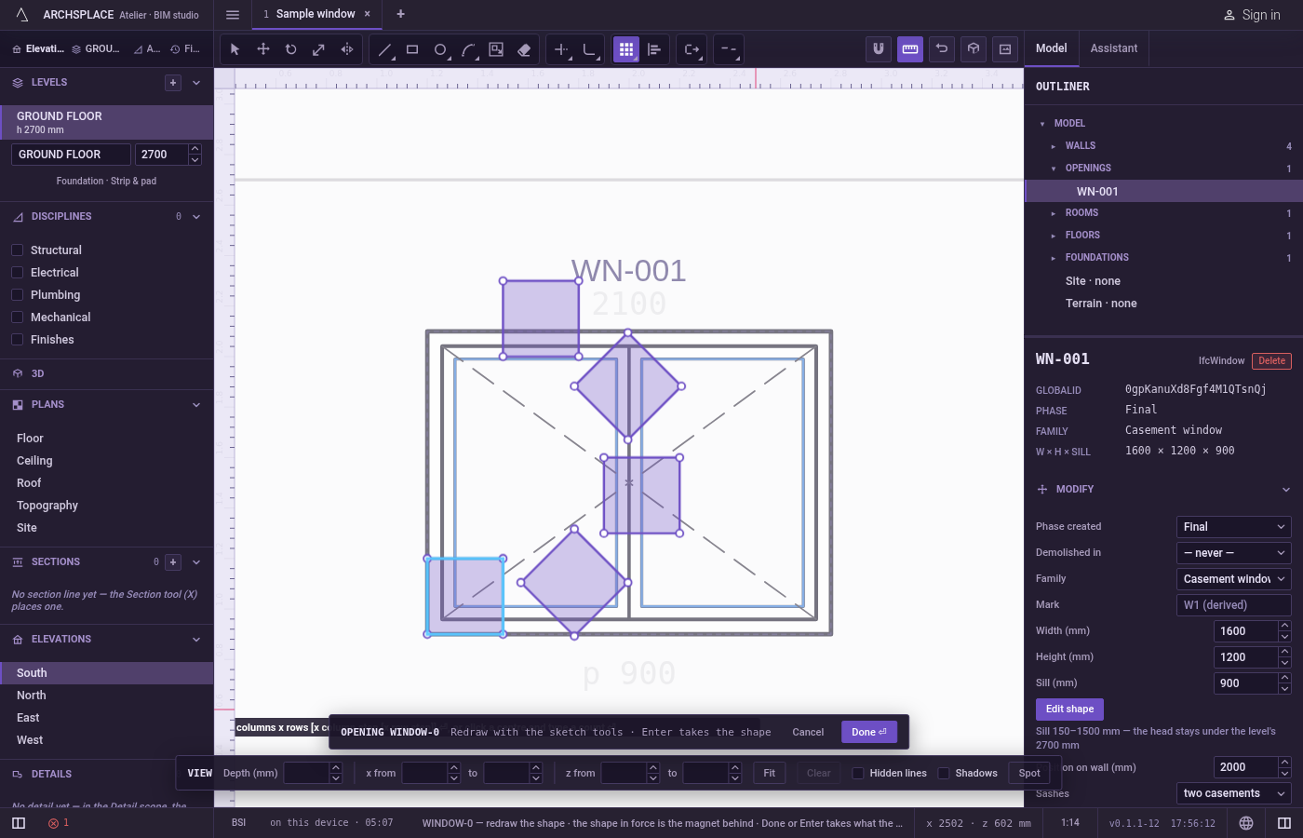The height and width of the screenshot is (838, 1303).
Task: Switch to the Assistant tab
Action: 1114,48
